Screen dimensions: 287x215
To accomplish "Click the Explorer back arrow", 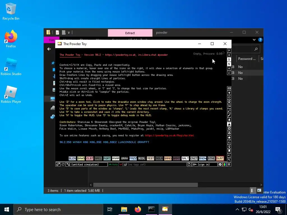I will tap(49, 49).
